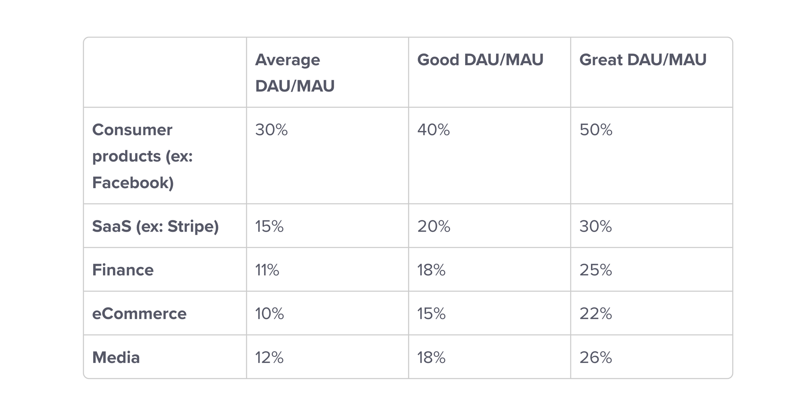Select the Consumer products (ex: Facebook) row label
Image resolution: width=804 pixels, height=408 pixels.
coord(142,156)
